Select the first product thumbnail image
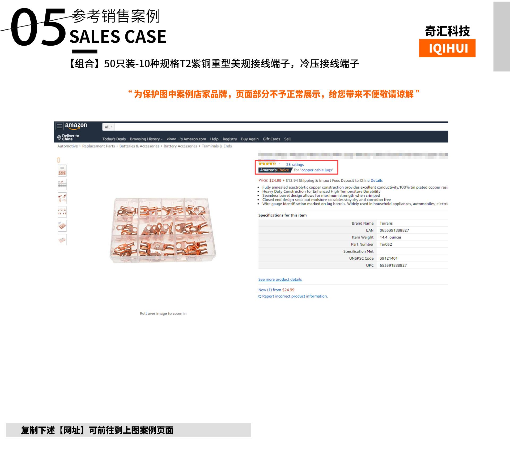This screenshot has width=510, height=458. pos(62,171)
